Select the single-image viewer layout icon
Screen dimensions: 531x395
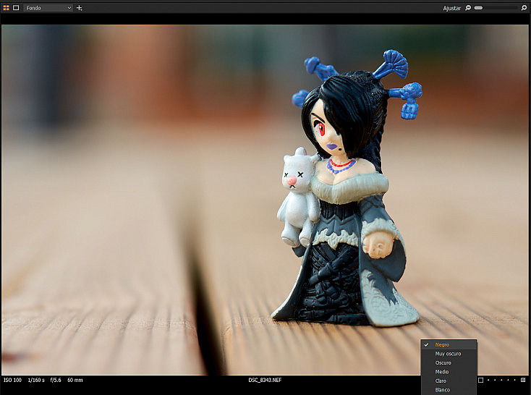pos(16,8)
